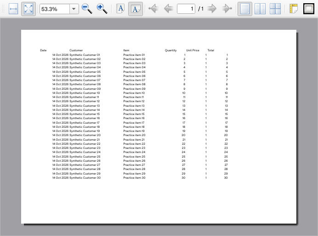
Task: Click Synthetic Customer 13 cell
Action: click(x=85, y=106)
